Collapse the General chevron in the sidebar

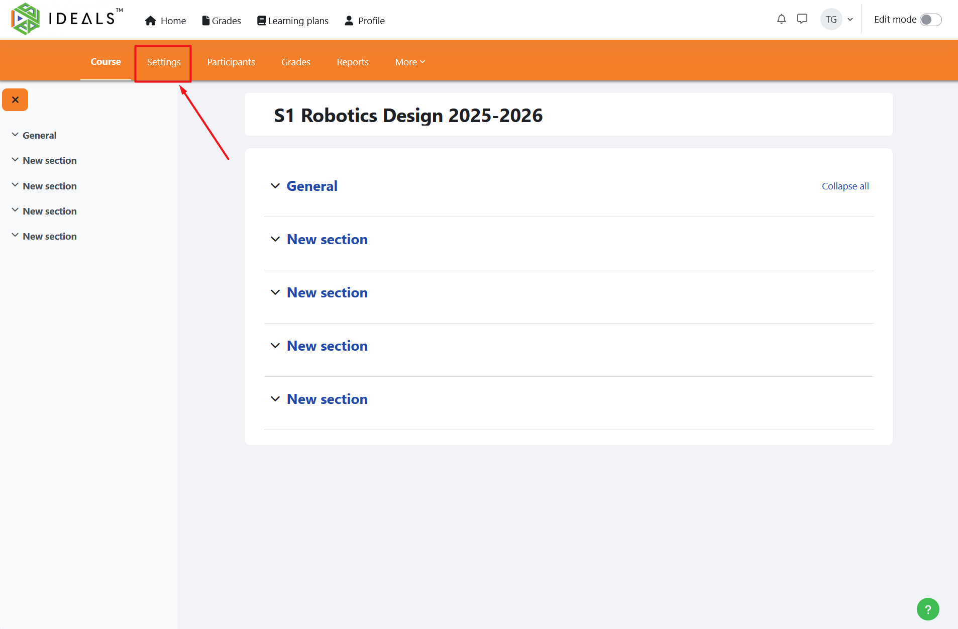click(x=15, y=135)
